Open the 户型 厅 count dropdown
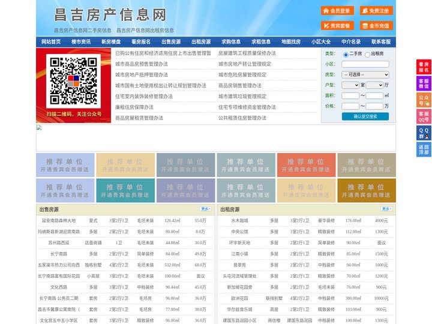This screenshot has height=324, width=432. coord(374,85)
